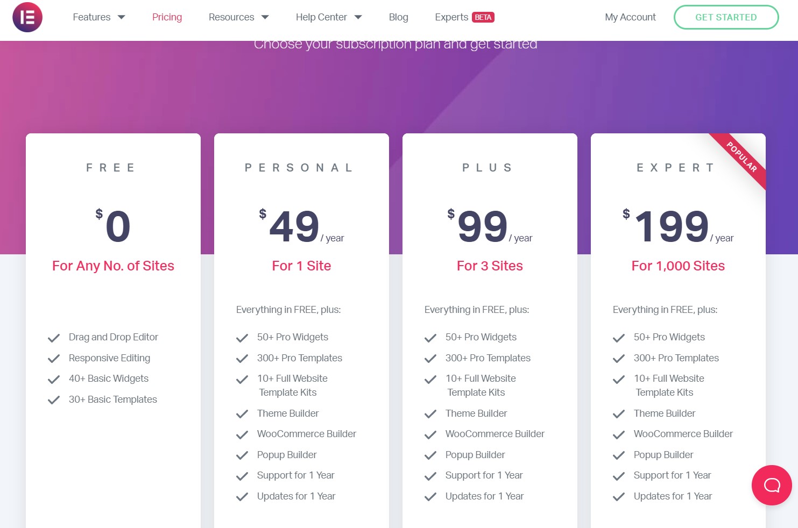Screen dimensions: 798x528
Task: Click the GET STARTED button
Action: 726,17
